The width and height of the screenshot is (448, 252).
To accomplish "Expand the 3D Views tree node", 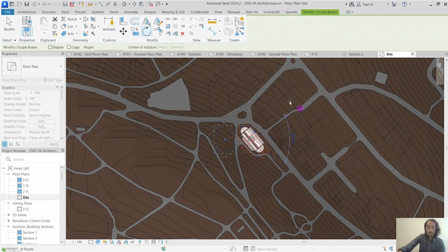I will coord(9,215).
